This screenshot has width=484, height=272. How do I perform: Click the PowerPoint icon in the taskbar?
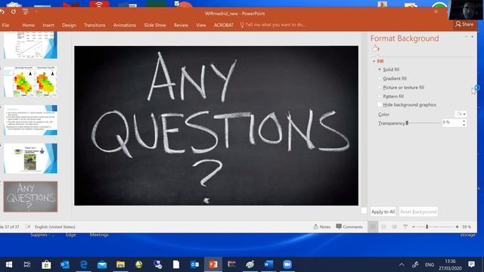pos(213,264)
